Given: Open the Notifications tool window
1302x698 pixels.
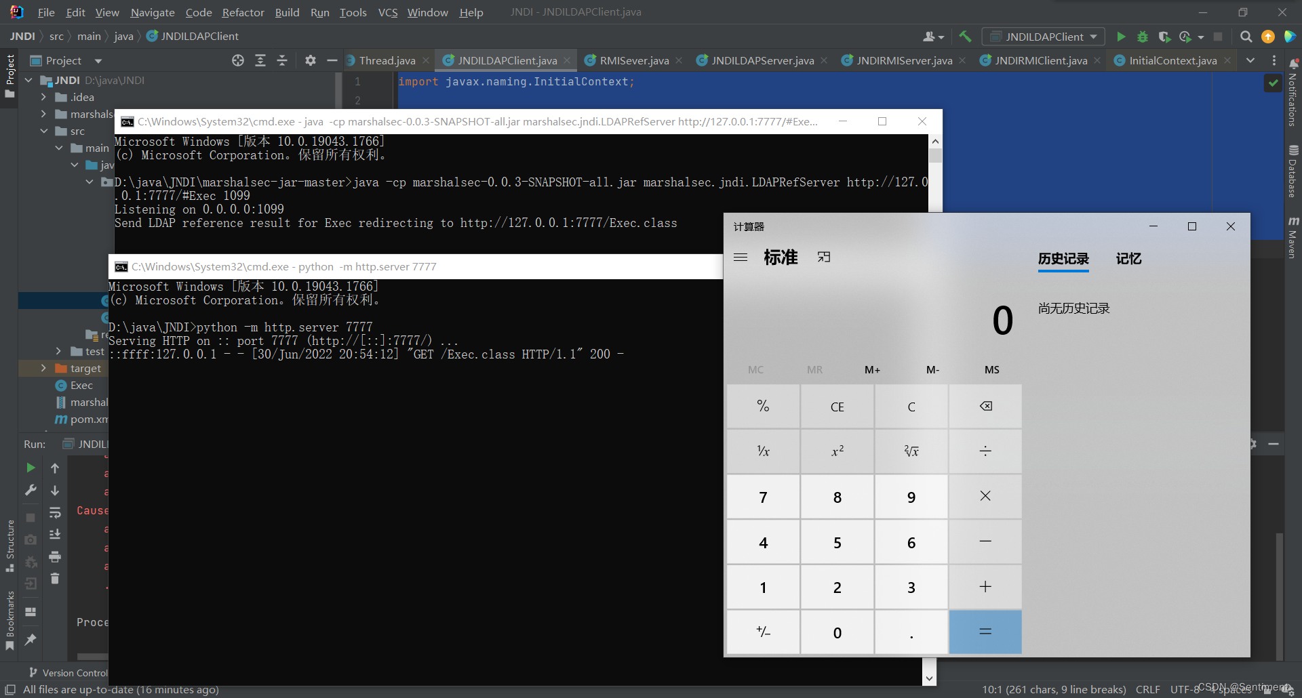Looking at the screenshot, I should pyautogui.click(x=1293, y=94).
